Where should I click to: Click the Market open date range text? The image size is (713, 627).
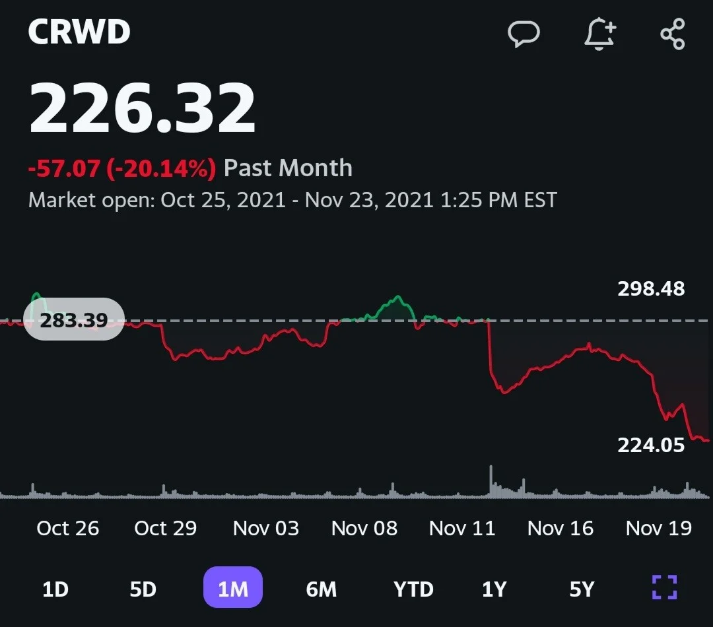292,200
